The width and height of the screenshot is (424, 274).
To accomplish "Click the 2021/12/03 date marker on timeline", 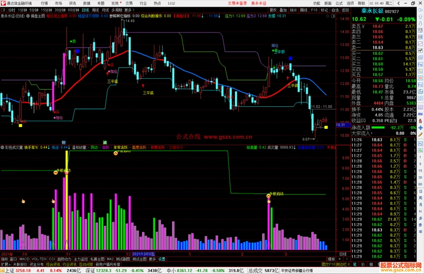I will point(141,254).
